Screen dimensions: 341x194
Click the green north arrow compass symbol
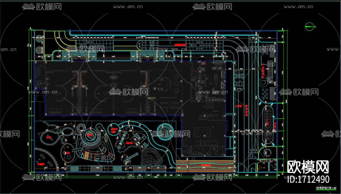pos(310,26)
